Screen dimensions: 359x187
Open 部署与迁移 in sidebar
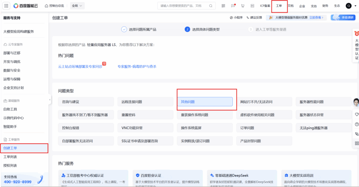click(12, 53)
